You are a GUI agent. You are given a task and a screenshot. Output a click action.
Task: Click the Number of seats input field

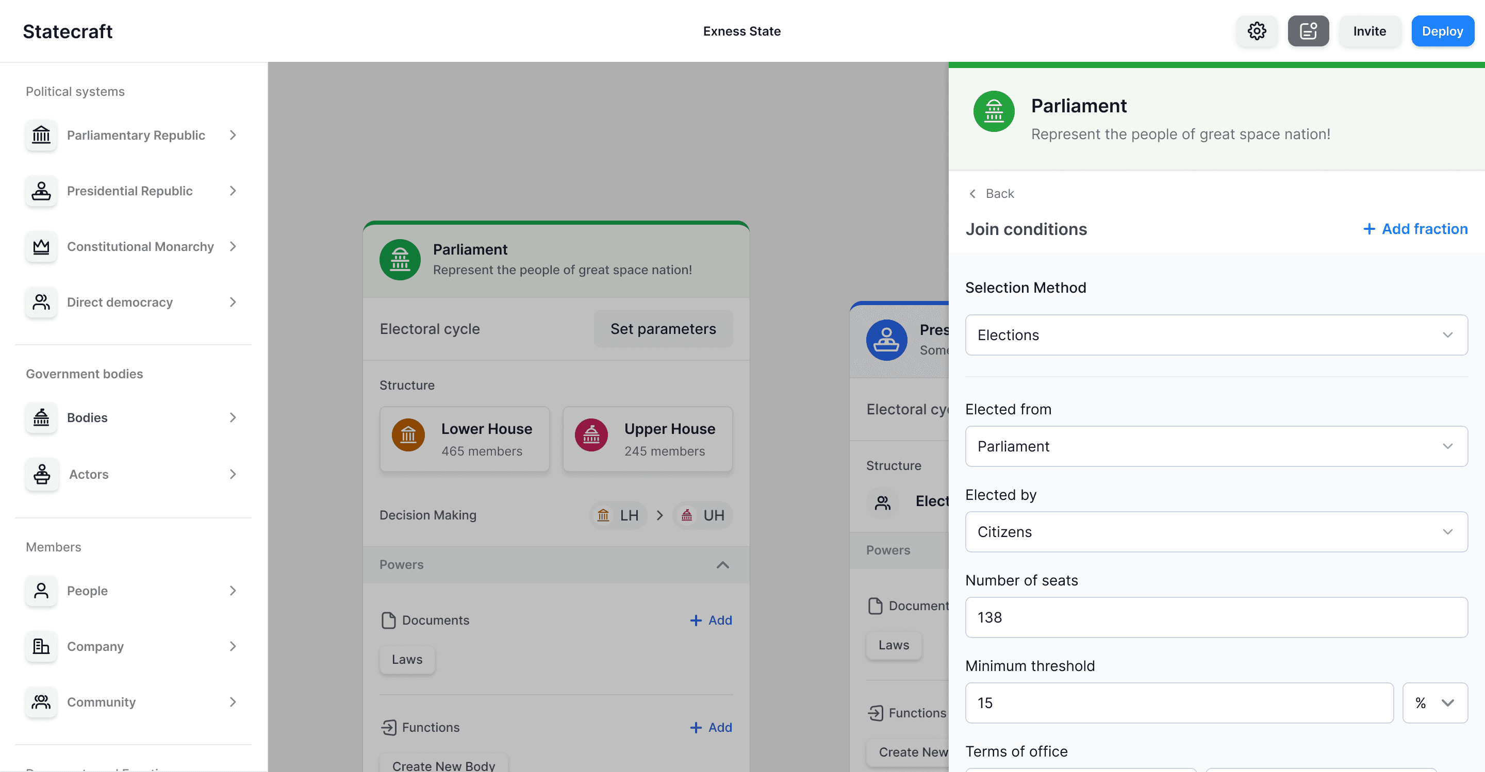1216,617
